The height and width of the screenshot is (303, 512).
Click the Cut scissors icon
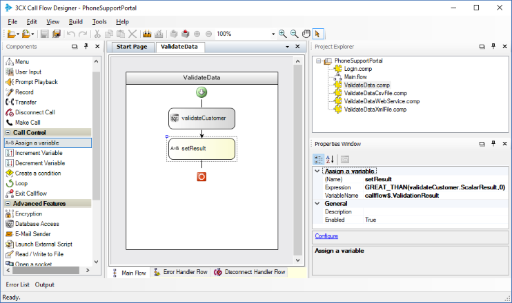pyautogui.click(x=97, y=34)
